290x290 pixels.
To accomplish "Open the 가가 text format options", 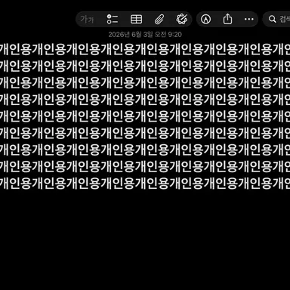I will (x=87, y=20).
